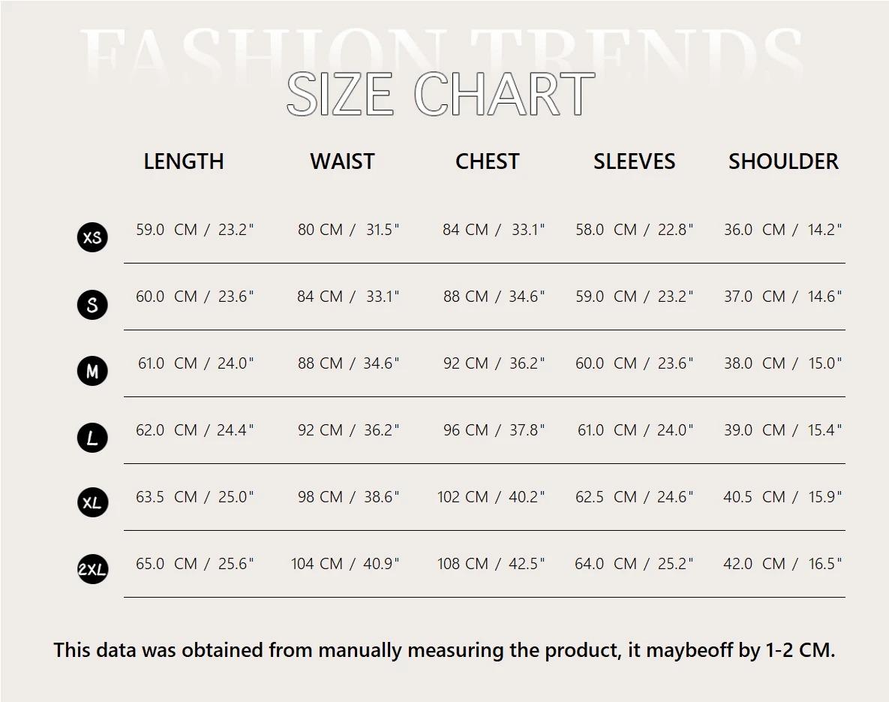The image size is (889, 702).
Task: Click the LENGTH column header
Action: click(x=184, y=161)
